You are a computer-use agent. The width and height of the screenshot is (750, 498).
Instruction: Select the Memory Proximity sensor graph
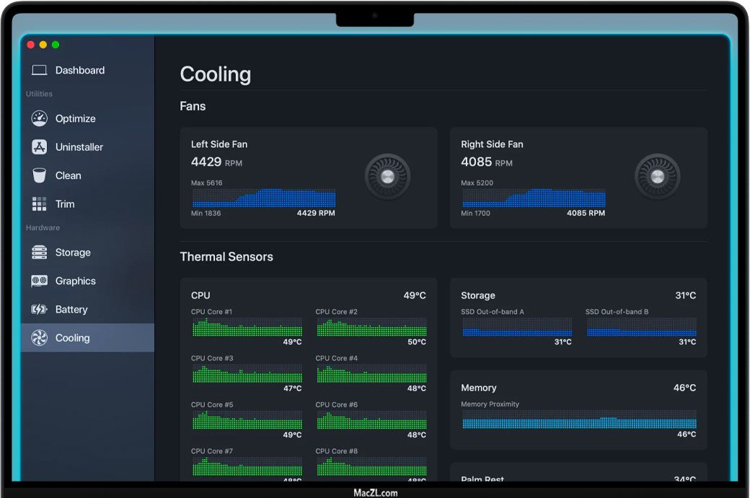coord(579,419)
